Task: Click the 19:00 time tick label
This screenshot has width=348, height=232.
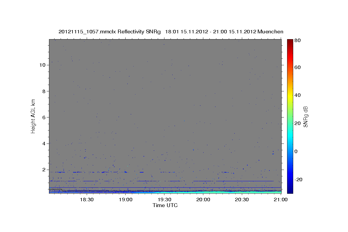Action: coord(126,200)
